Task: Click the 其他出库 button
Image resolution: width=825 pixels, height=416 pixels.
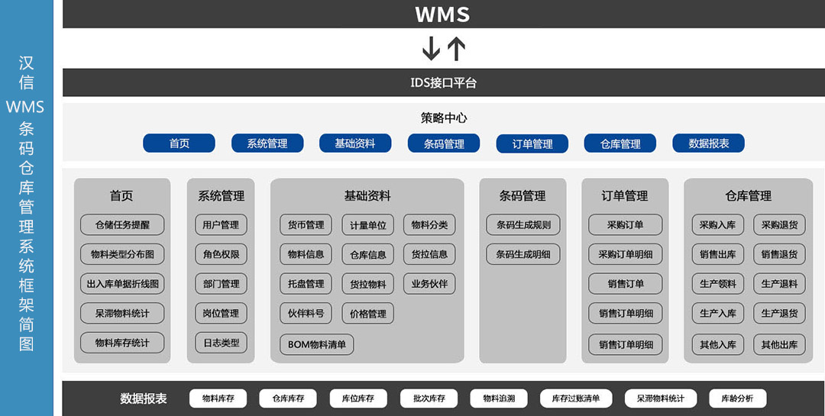Action: click(779, 344)
